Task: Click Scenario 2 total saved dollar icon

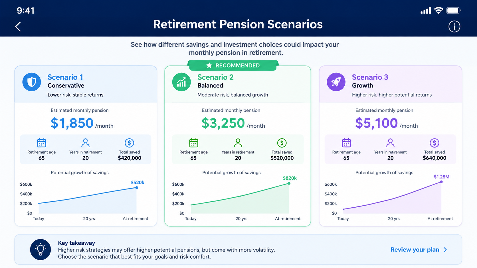Action: (282, 143)
